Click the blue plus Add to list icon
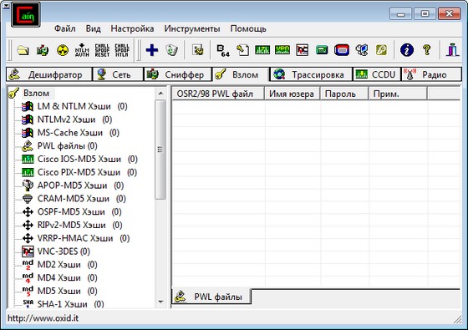 click(x=152, y=50)
